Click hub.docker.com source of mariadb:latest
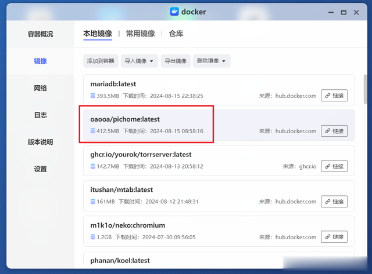 (x=296, y=96)
